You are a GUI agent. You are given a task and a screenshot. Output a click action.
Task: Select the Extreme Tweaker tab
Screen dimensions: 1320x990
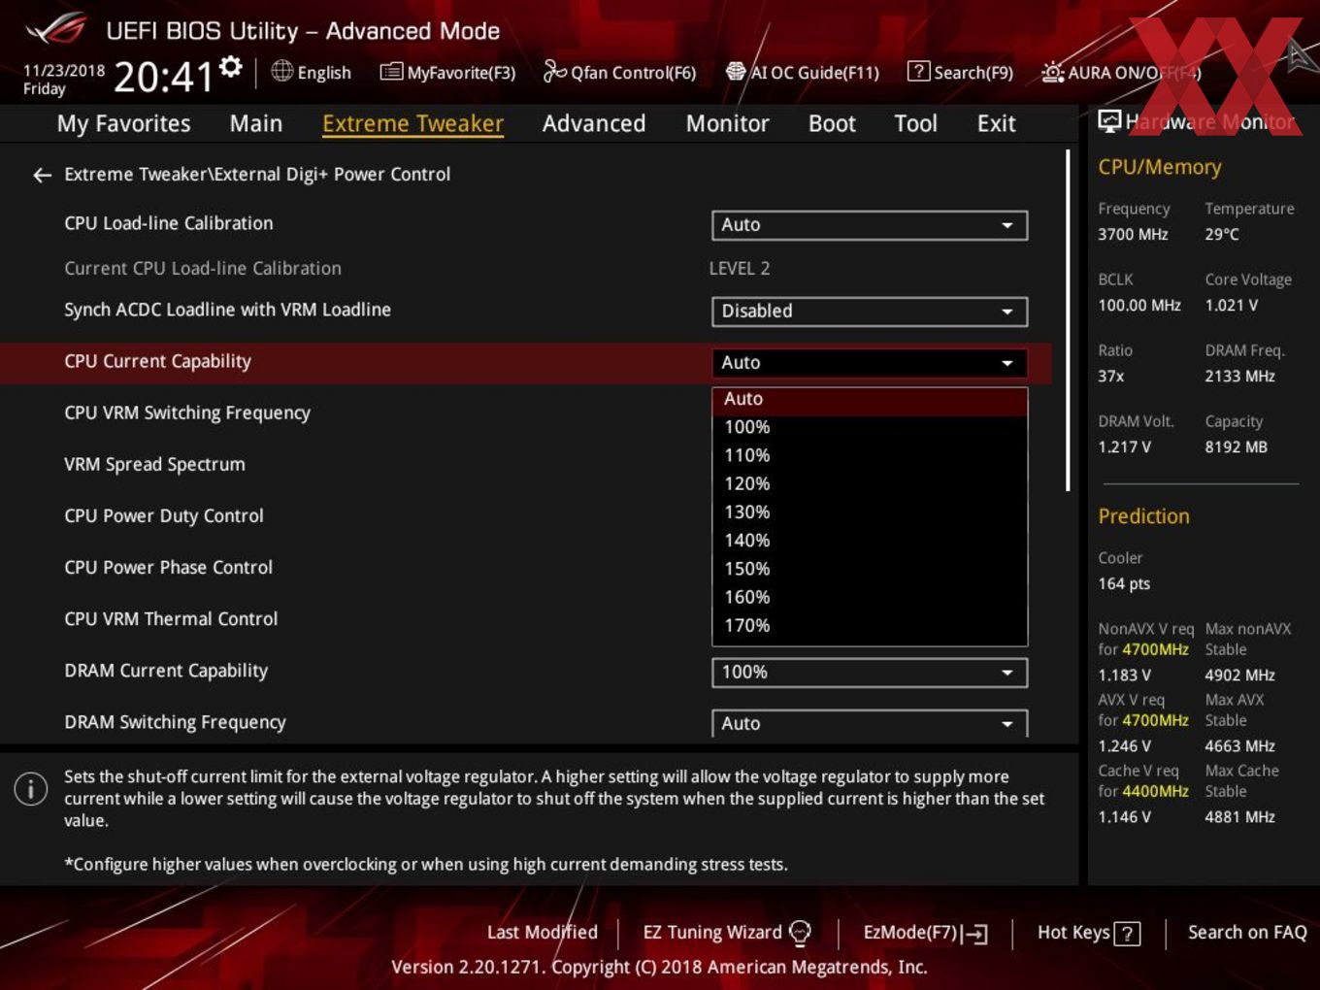(x=412, y=123)
